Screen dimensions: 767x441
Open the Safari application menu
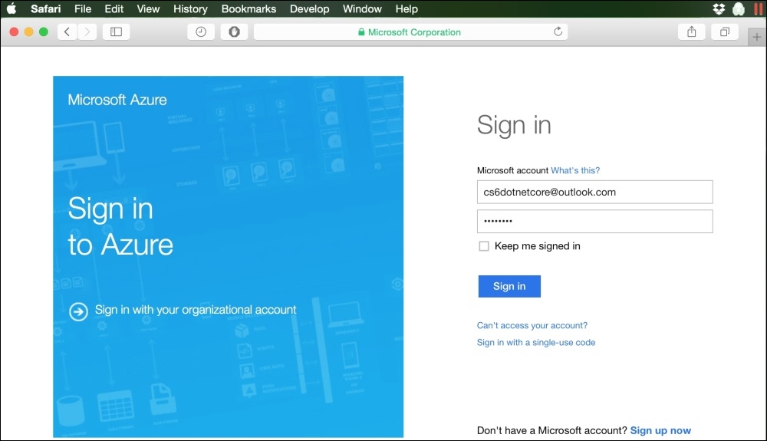(x=45, y=8)
